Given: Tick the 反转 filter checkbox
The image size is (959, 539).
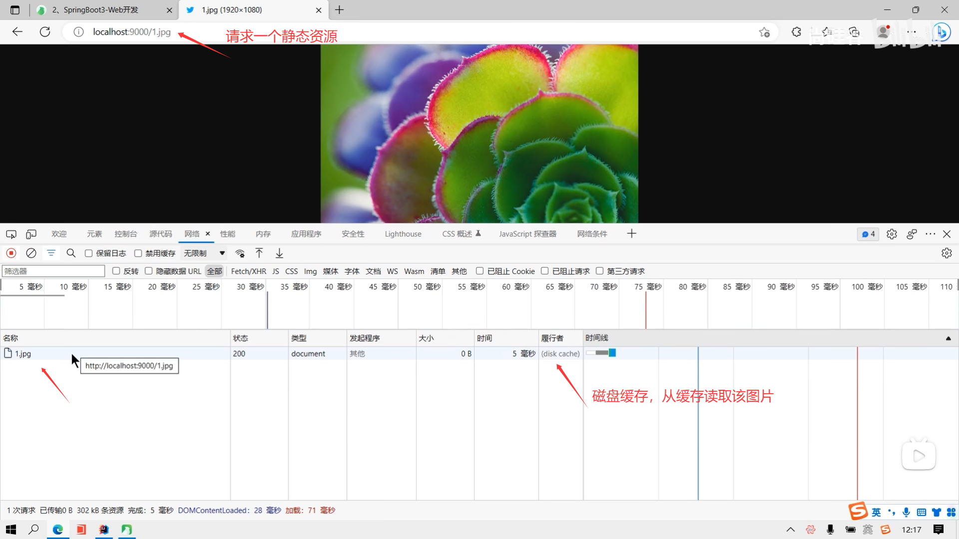Looking at the screenshot, I should click(x=116, y=271).
